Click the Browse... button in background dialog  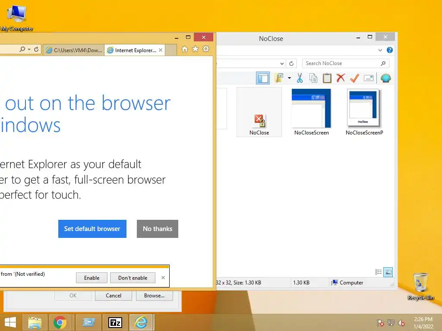(x=154, y=296)
